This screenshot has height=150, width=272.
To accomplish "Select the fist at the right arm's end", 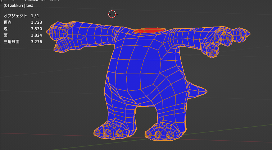I will click(213, 52).
